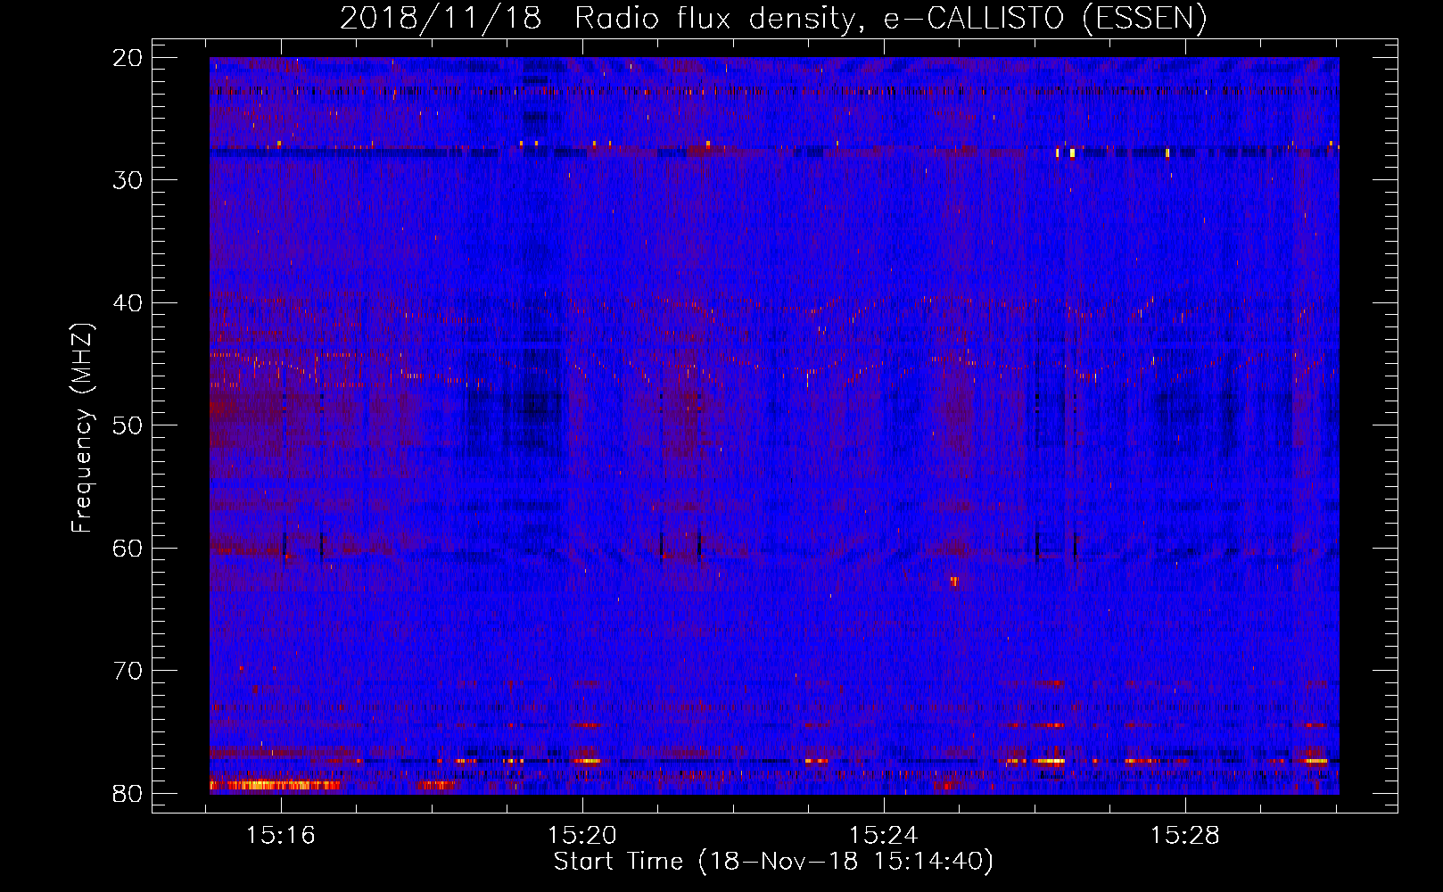Viewport: 1443px width, 892px height.
Task: Click the '70' frequency tick label
Action: tap(128, 671)
